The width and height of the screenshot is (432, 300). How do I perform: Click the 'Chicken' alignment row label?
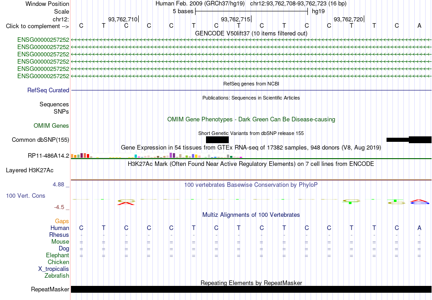pos(58,262)
